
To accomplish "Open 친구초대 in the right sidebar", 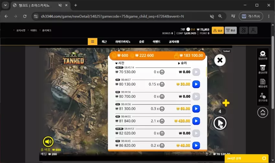I will [263, 97].
